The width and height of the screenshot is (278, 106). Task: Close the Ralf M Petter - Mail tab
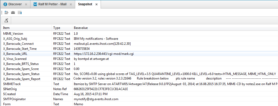71,5
